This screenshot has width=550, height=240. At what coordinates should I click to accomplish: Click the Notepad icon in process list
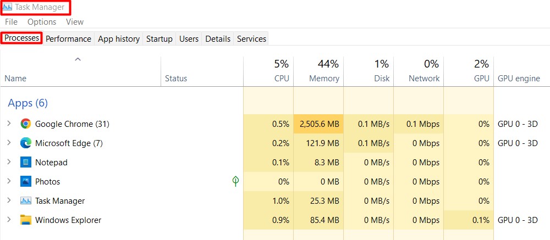[26, 163]
